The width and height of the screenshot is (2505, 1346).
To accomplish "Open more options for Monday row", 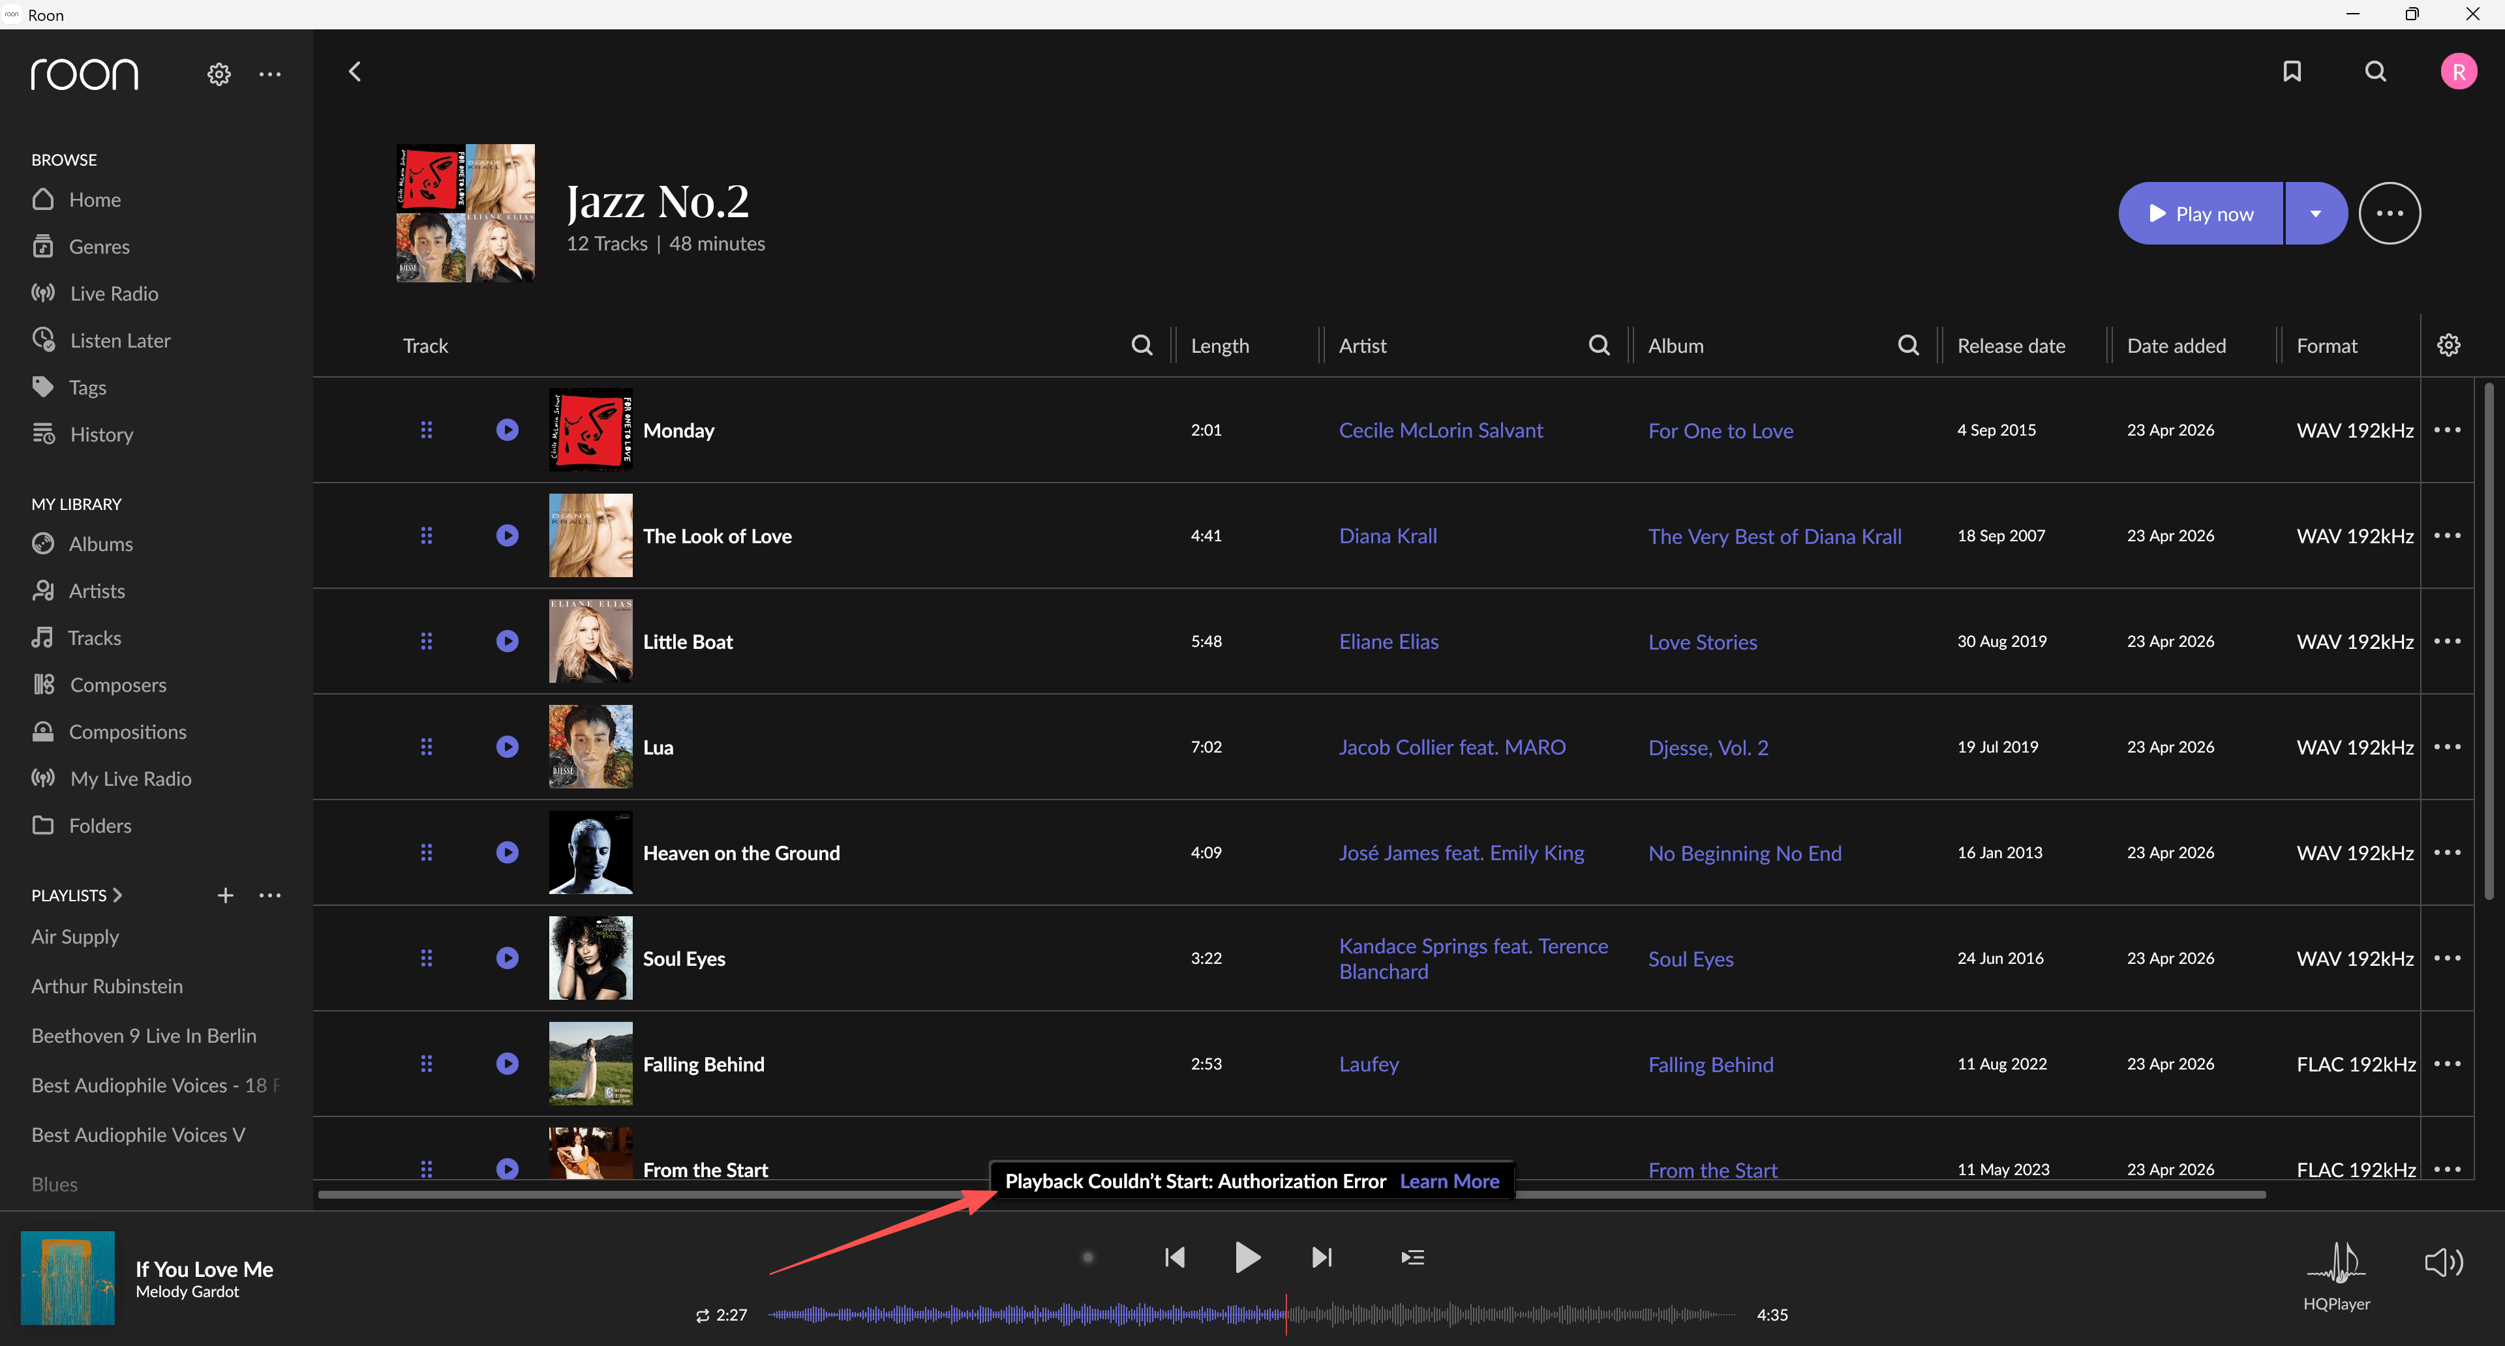I will [2448, 430].
